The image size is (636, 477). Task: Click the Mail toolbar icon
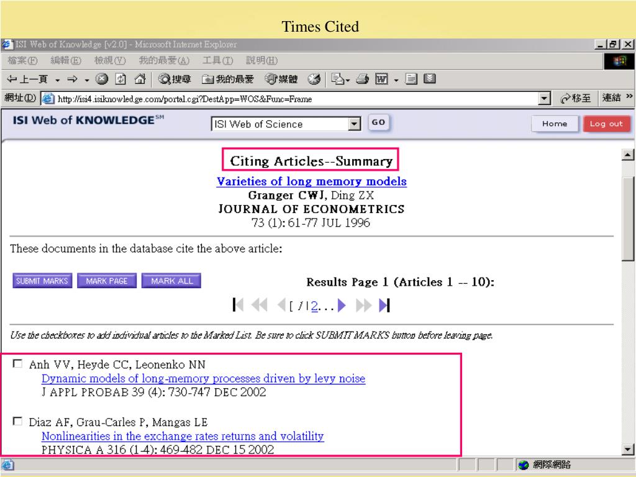click(x=338, y=79)
